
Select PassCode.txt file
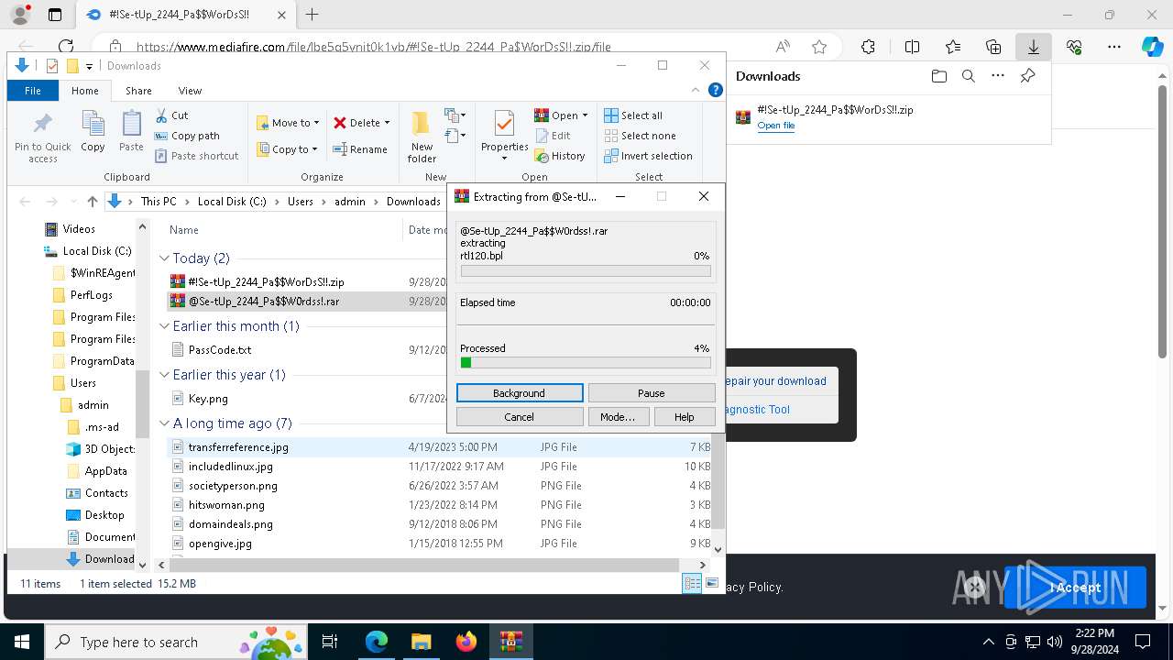pos(219,350)
